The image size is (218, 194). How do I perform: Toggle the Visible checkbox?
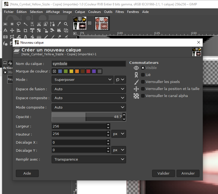pyautogui.click(x=143, y=68)
